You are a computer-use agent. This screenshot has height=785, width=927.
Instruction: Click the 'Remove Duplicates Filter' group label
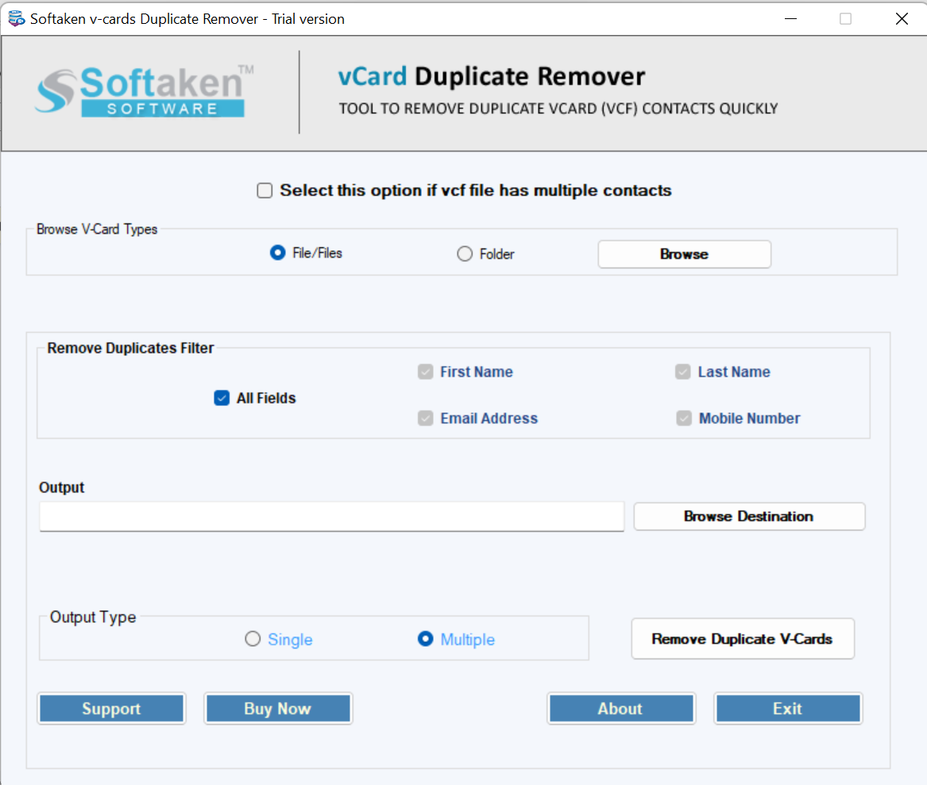(x=130, y=348)
